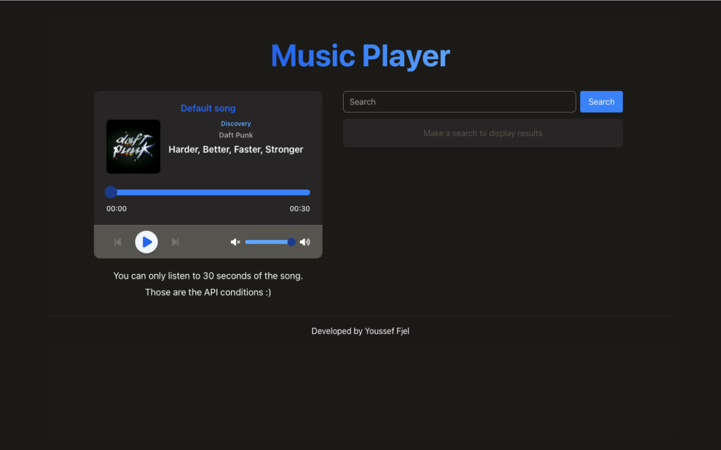Click the Daft Punk album art thumbnail
The image size is (721, 450).
click(133, 146)
